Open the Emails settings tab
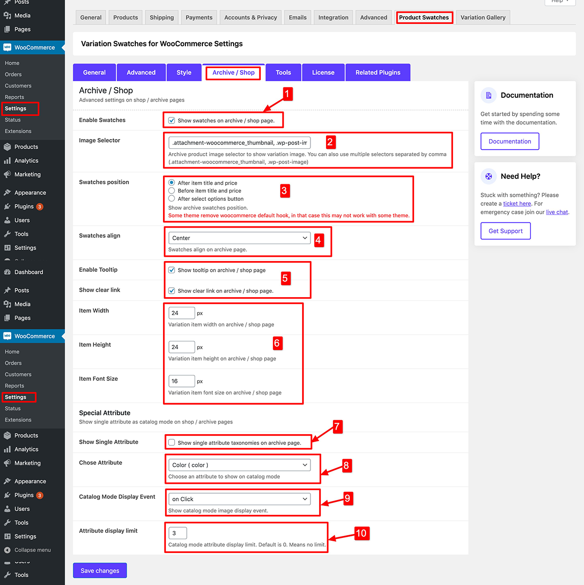 coord(298,18)
